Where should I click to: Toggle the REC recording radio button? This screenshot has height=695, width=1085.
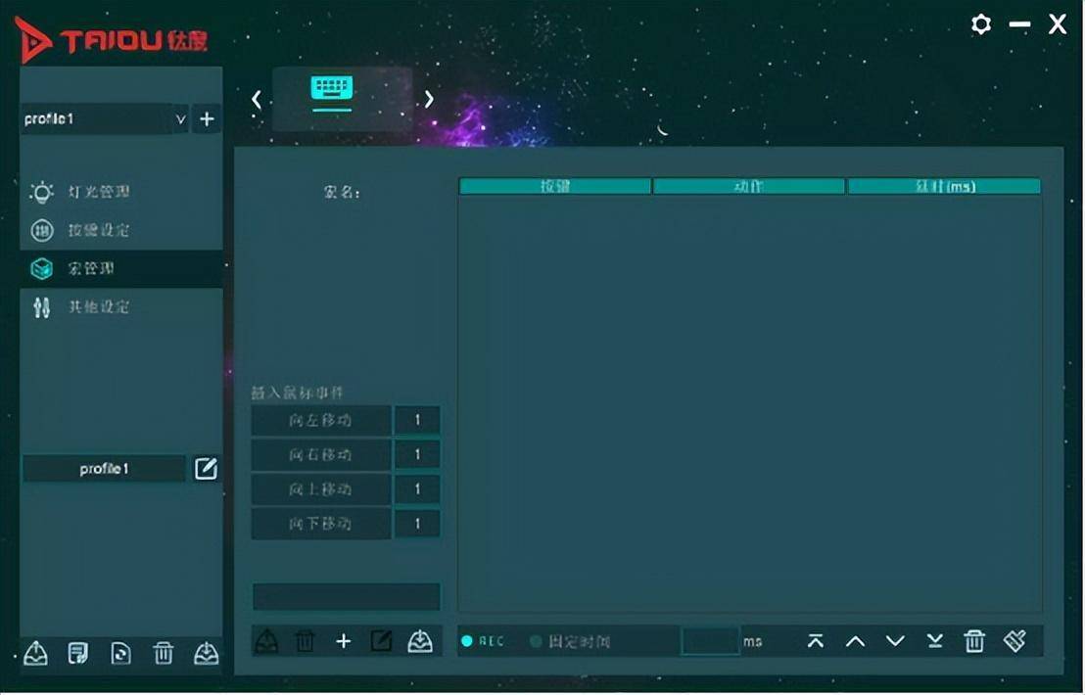tap(467, 641)
